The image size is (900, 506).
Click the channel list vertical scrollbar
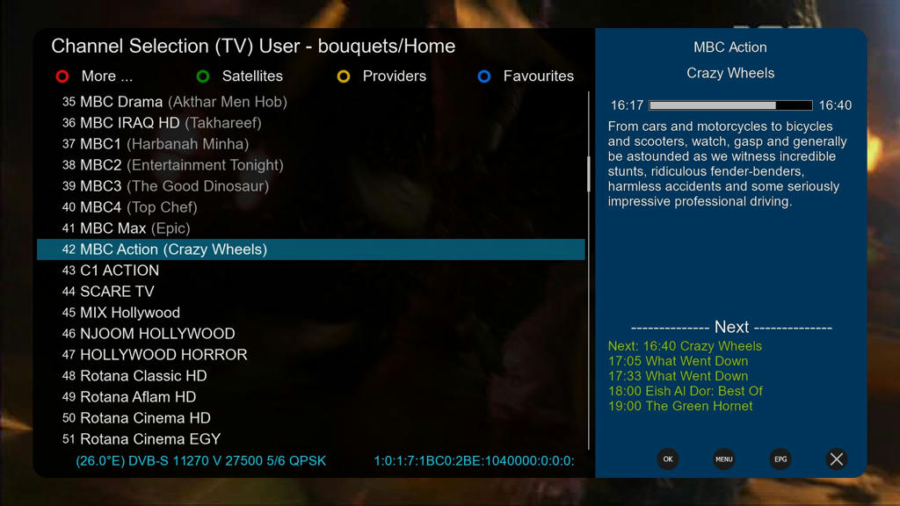[589, 271]
